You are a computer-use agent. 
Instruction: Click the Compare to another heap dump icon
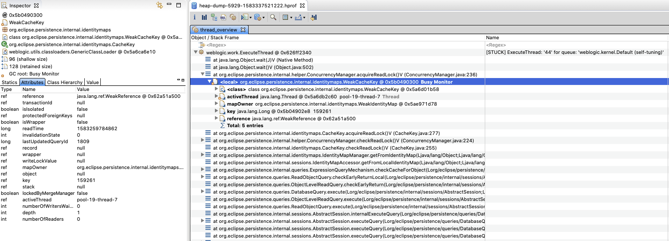[x=314, y=18]
